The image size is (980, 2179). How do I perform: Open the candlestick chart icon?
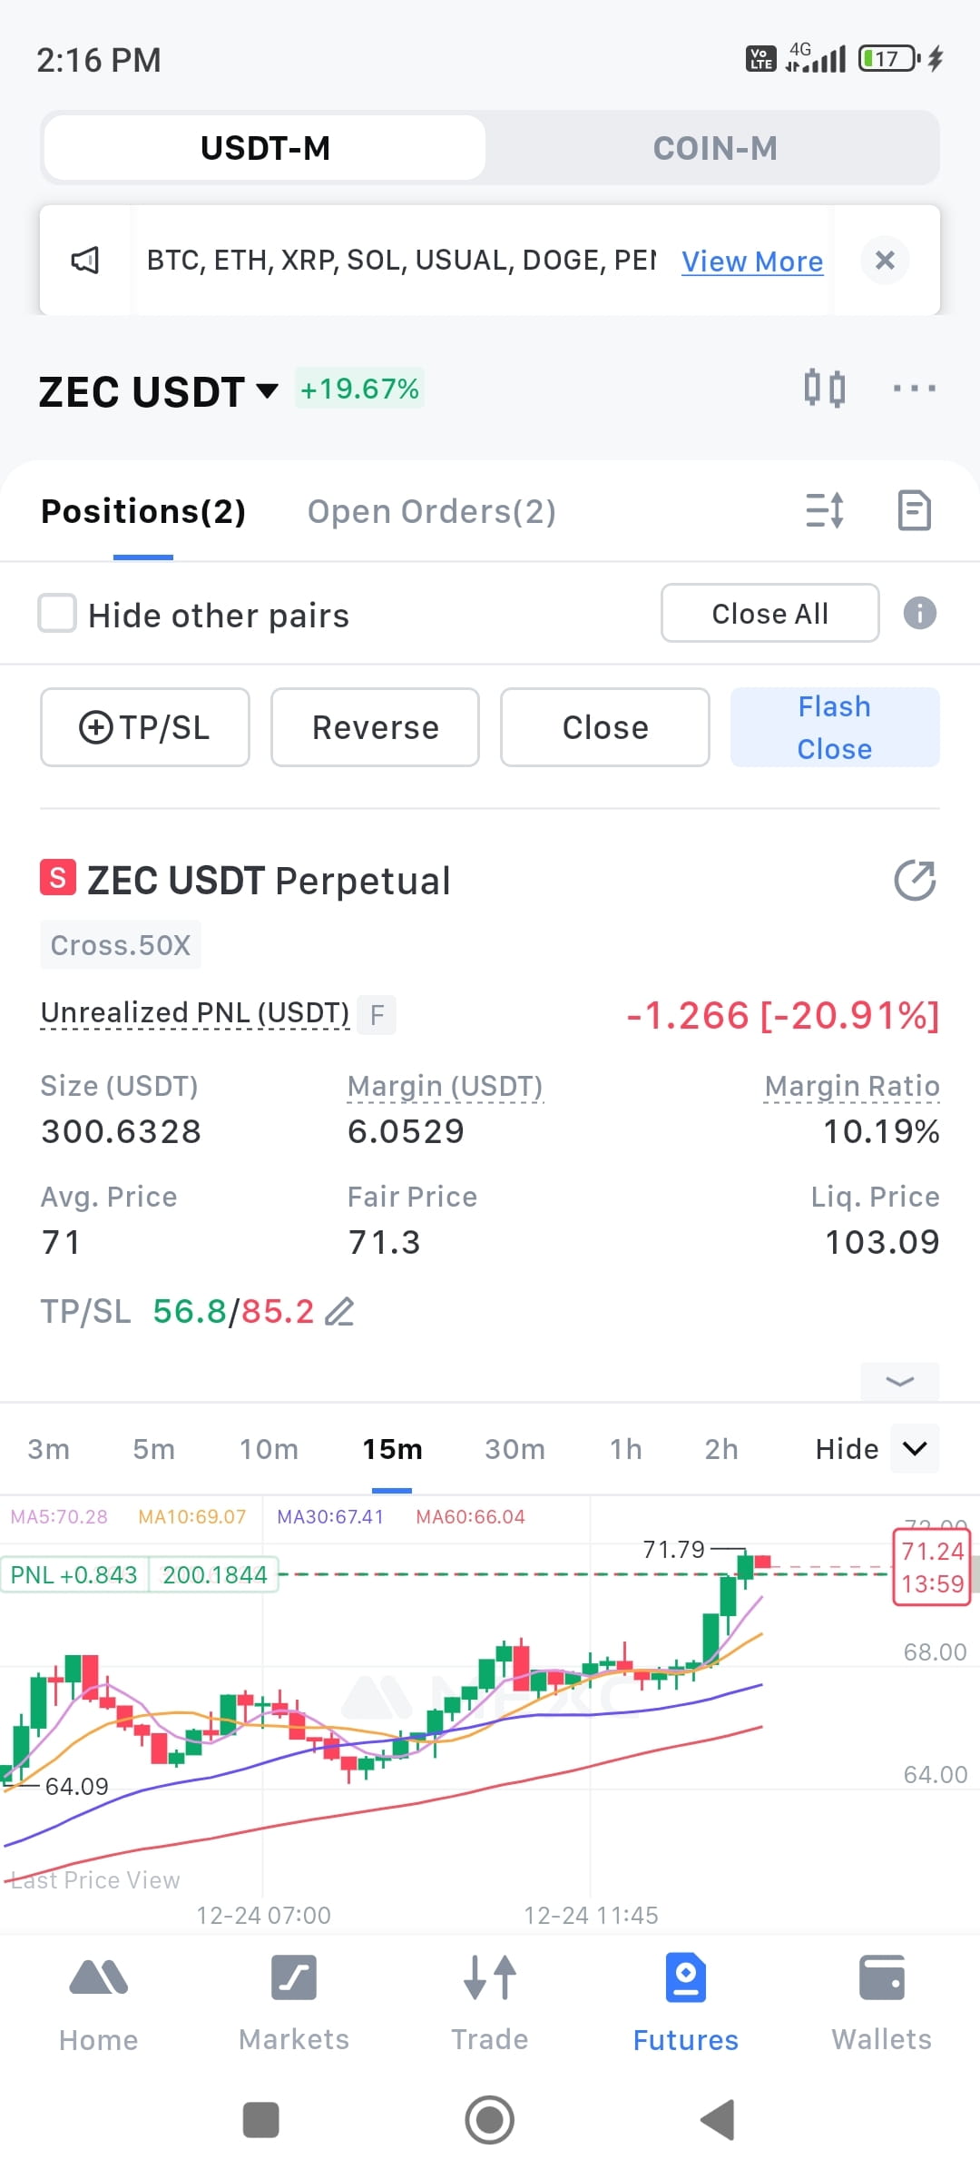pyautogui.click(x=825, y=389)
